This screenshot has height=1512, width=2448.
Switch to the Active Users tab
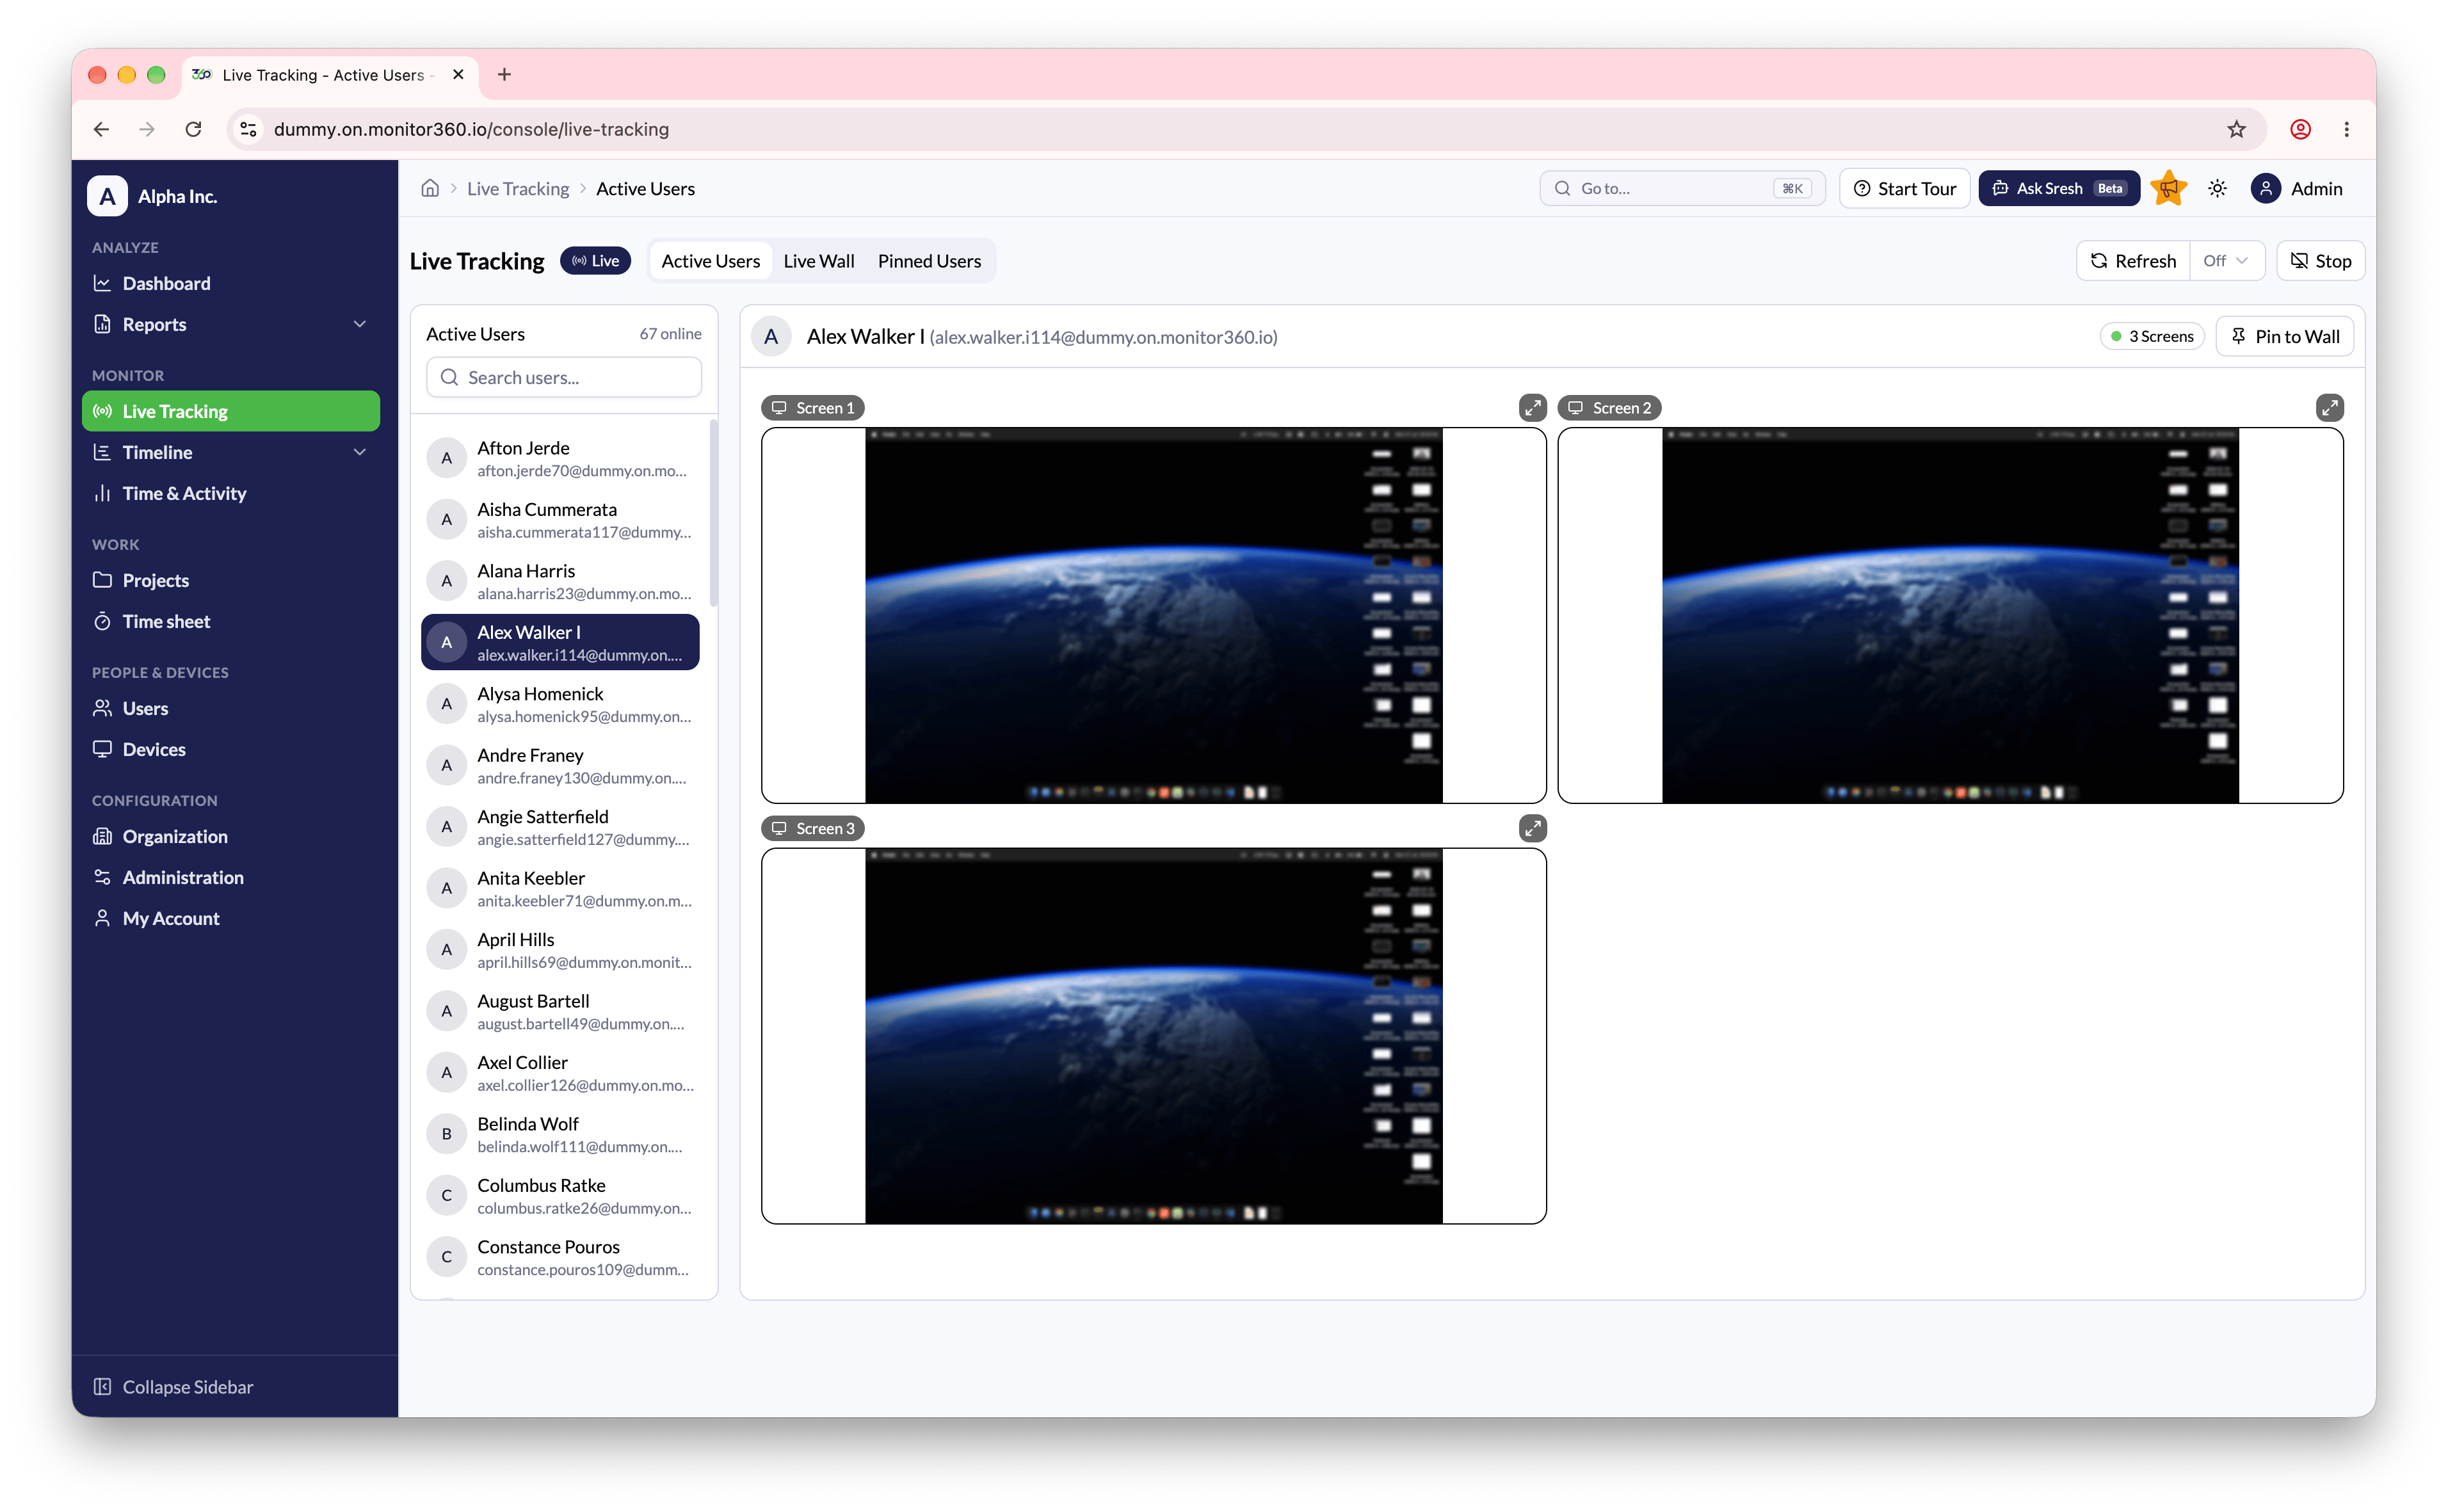click(711, 261)
